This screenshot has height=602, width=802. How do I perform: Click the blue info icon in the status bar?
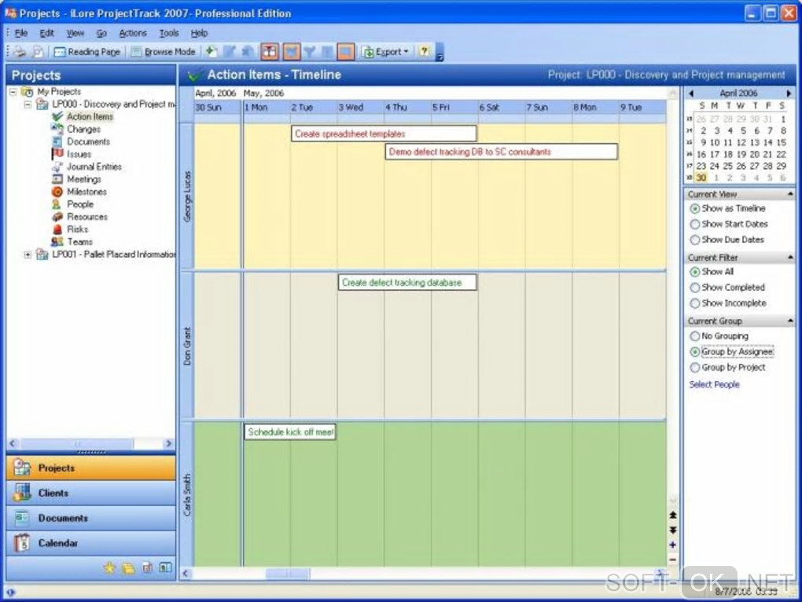11,593
